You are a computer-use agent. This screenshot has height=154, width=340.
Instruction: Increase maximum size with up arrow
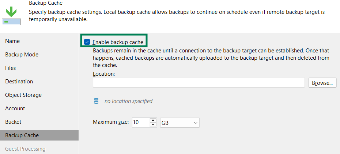pos(154,121)
